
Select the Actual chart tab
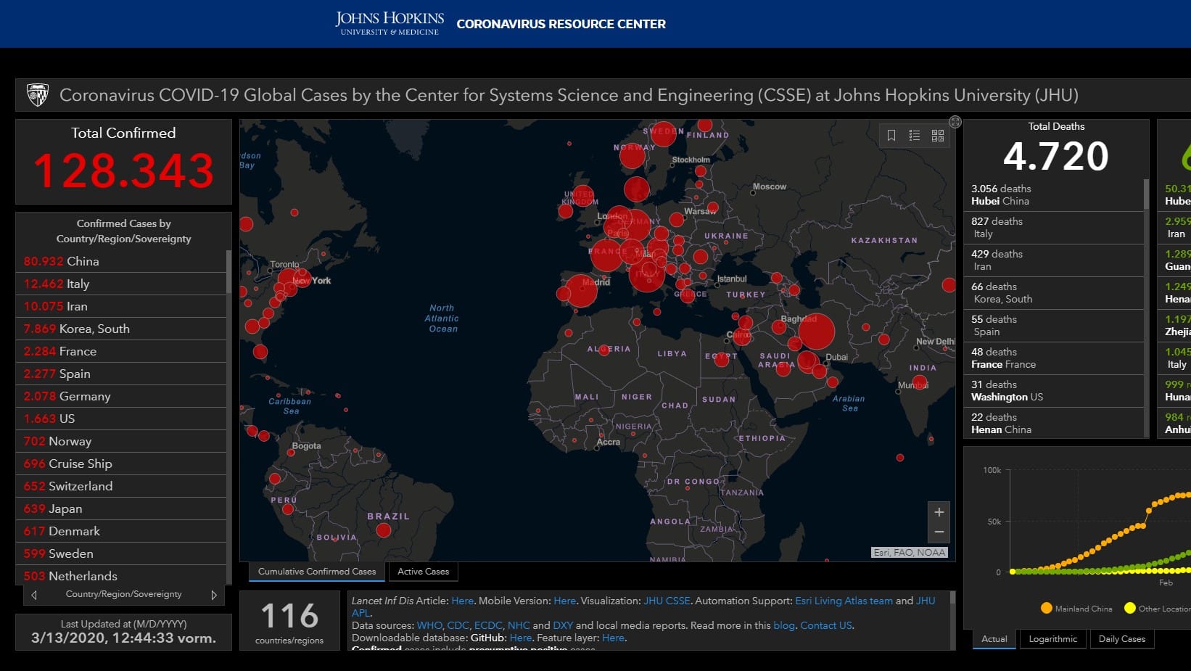click(994, 639)
